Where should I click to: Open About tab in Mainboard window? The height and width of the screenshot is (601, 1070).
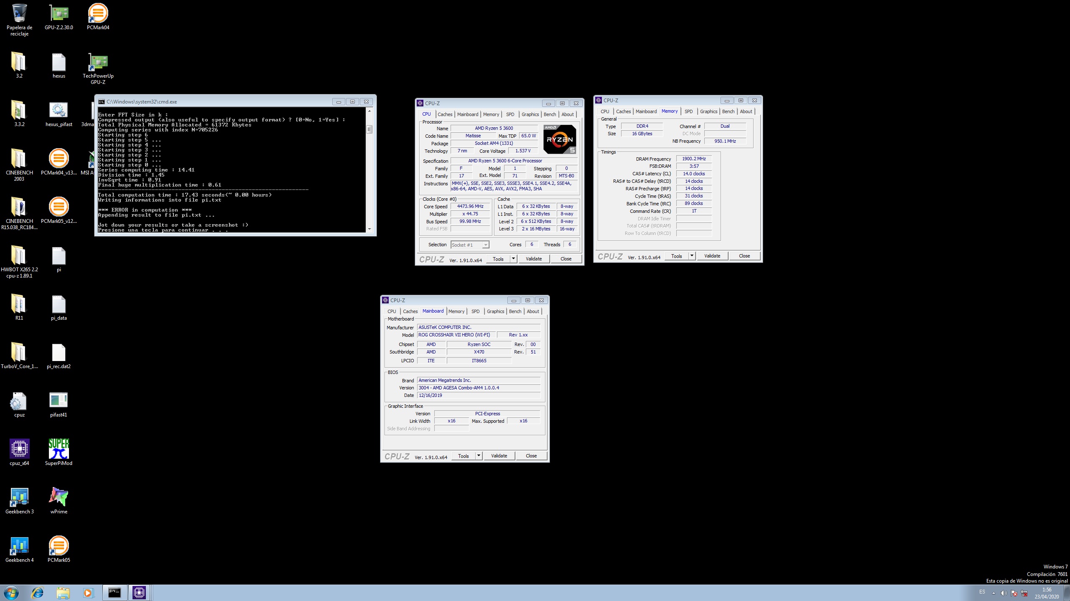[533, 311]
